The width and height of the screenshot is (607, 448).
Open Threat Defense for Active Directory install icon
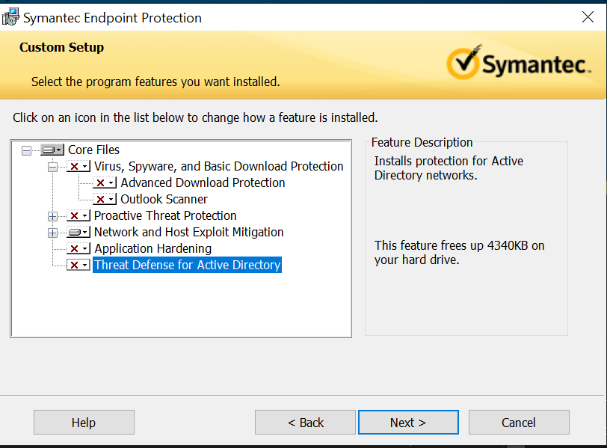pos(78,266)
